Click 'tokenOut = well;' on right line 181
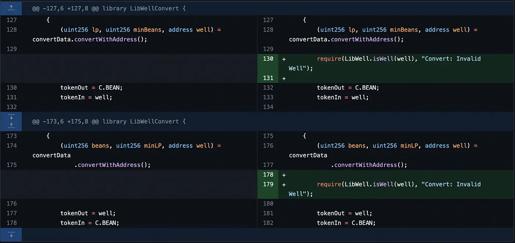Viewport: 515px width, 243px height. coord(345,213)
